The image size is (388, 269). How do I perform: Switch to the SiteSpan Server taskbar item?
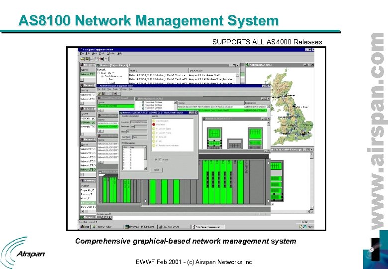(x=175, y=227)
